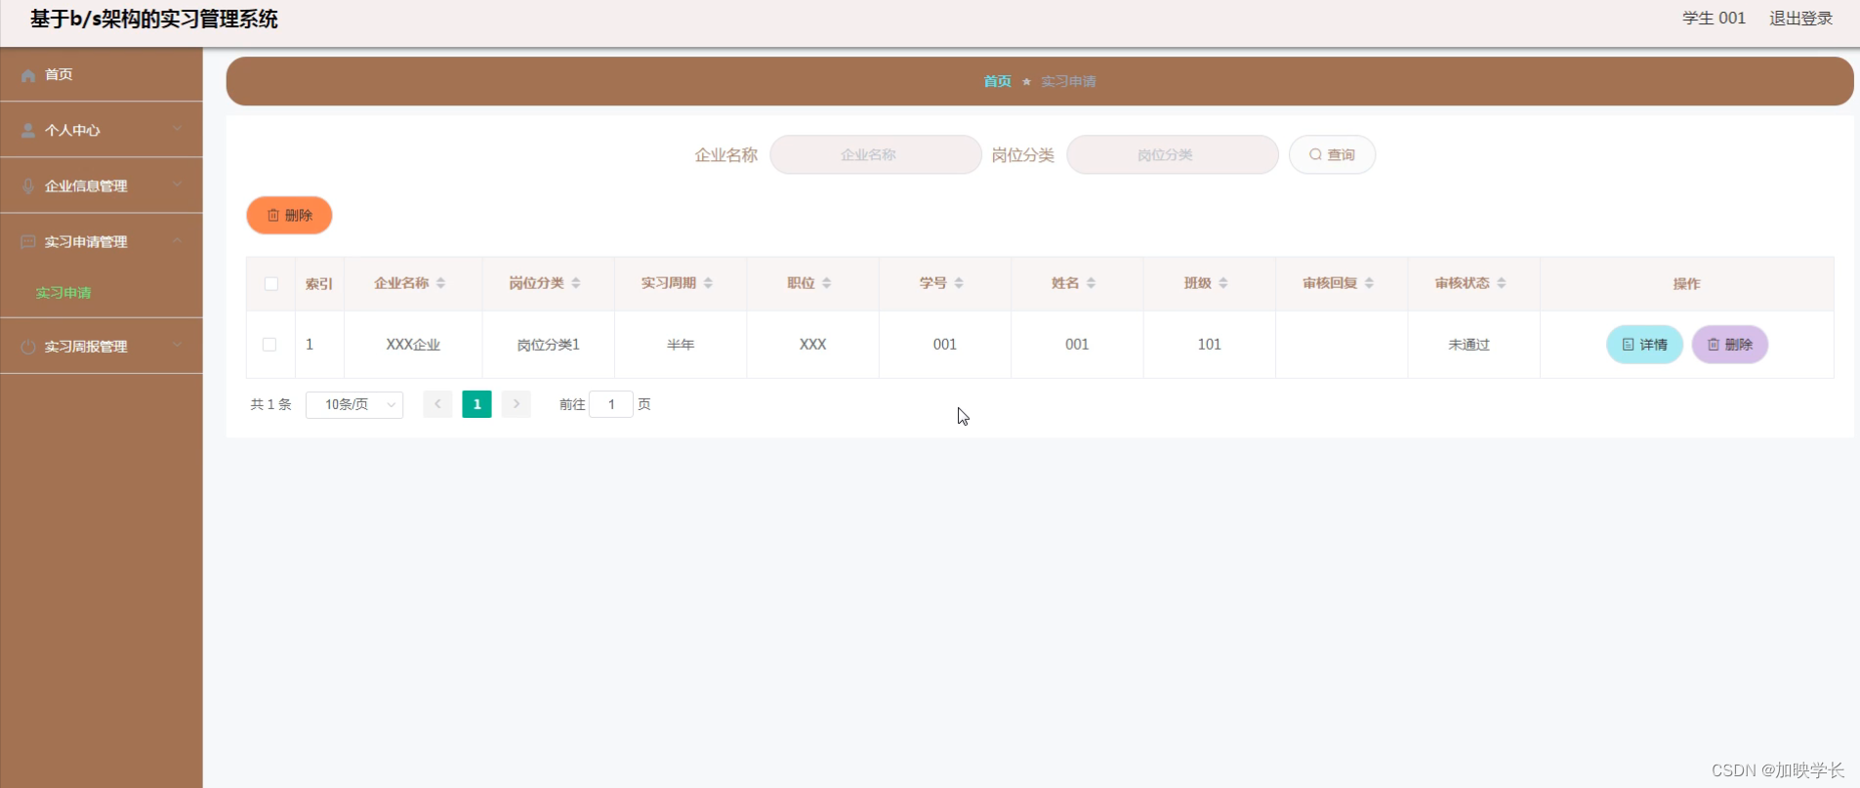Viewport: 1860px width, 788px height.
Task: Open the 个人中心 sidebar menu
Action: click(102, 130)
